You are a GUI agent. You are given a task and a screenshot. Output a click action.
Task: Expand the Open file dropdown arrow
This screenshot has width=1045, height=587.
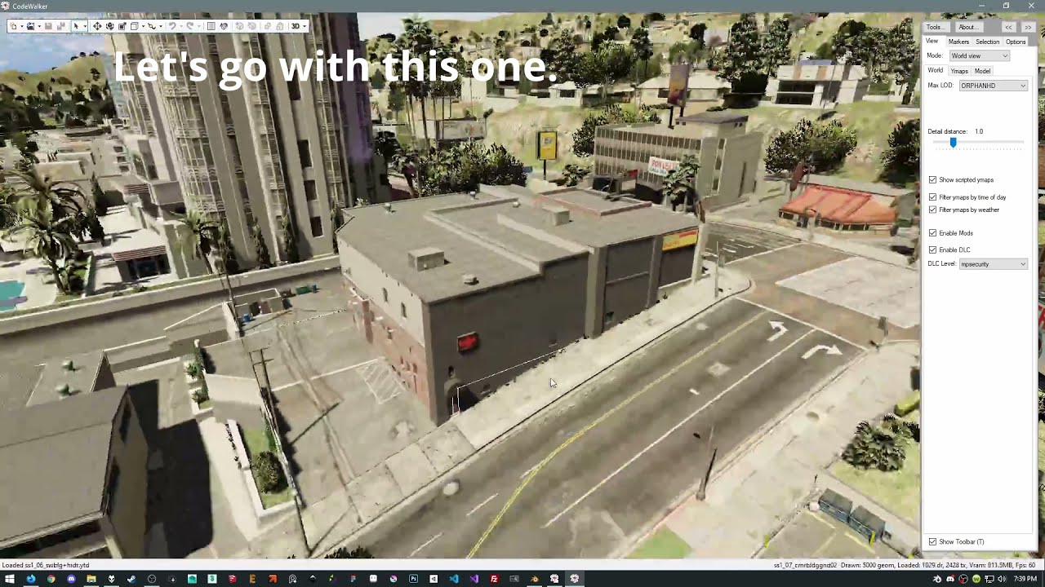point(39,26)
